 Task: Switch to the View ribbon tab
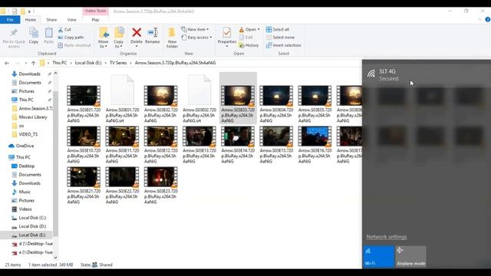click(x=71, y=20)
